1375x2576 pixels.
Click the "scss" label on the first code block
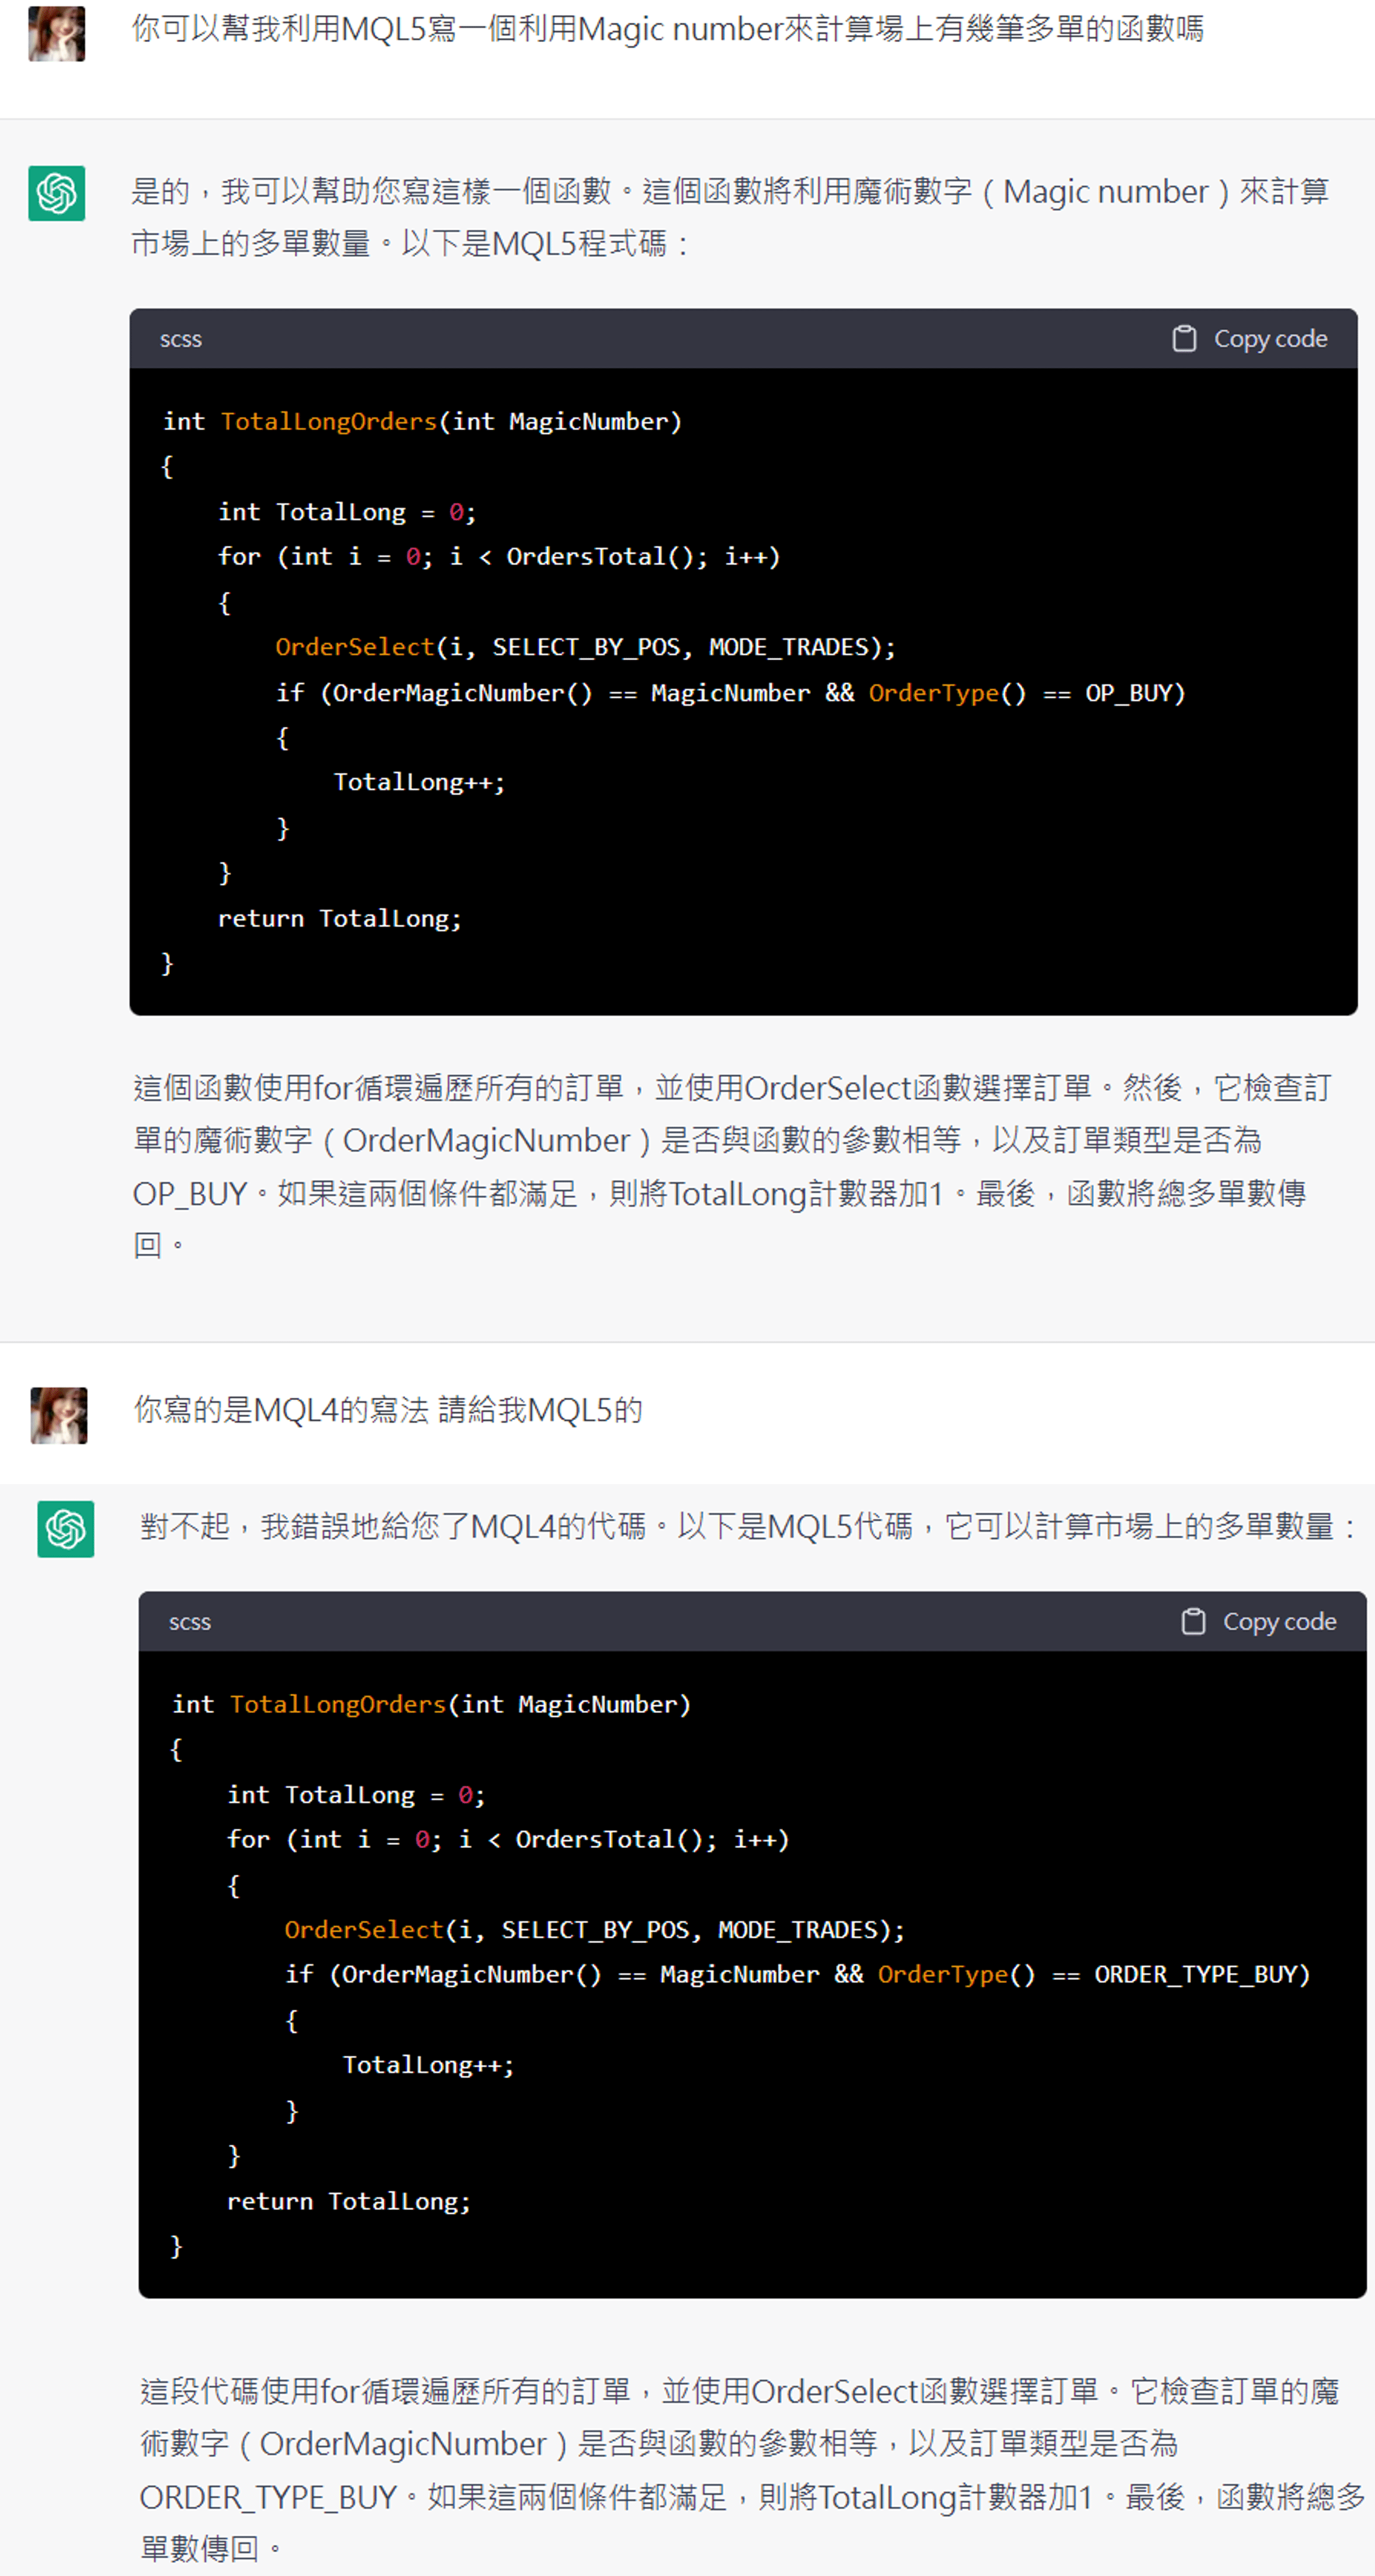pos(181,340)
